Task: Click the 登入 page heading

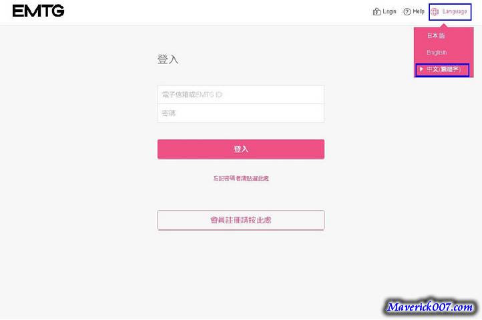Action: 168,59
